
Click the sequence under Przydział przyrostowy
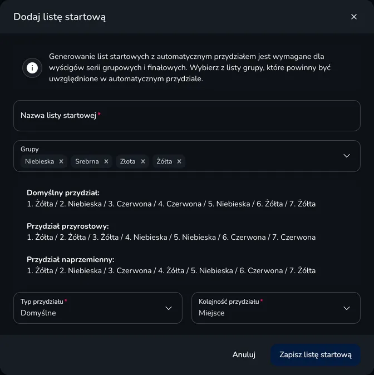(171, 237)
